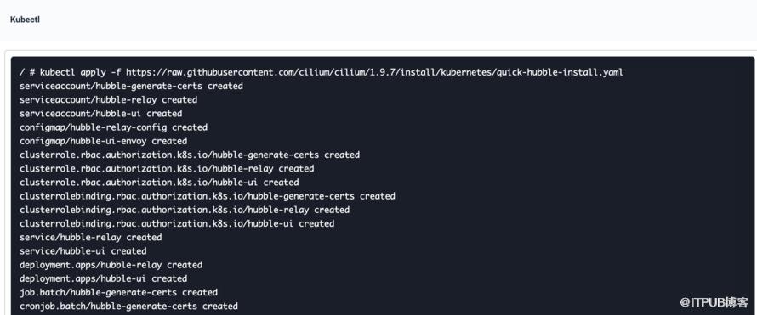Click line deployment.apps/hubble-ui created
Viewport: 757px width, 315px height.
pyautogui.click(x=103, y=278)
